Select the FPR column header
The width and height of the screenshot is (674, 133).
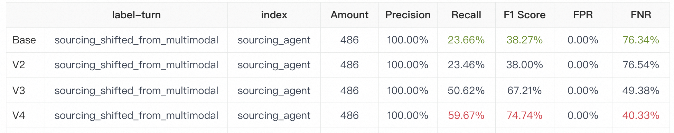[583, 15]
